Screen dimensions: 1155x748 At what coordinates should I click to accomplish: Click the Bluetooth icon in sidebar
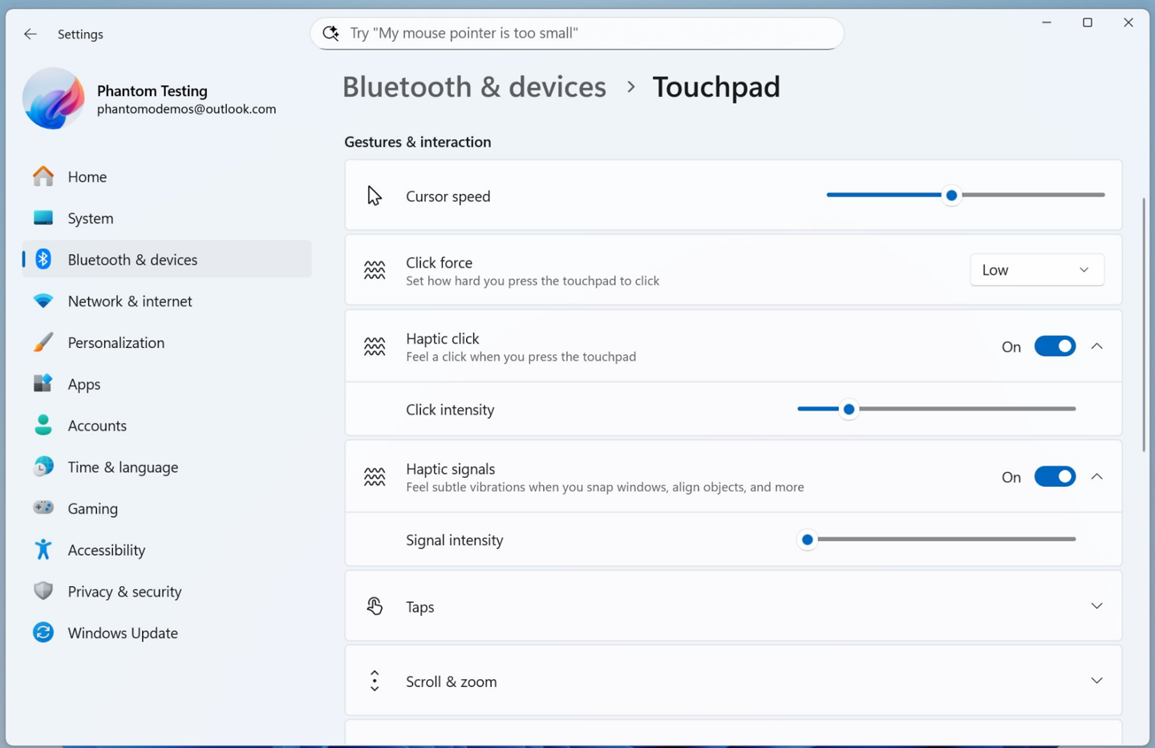43,259
